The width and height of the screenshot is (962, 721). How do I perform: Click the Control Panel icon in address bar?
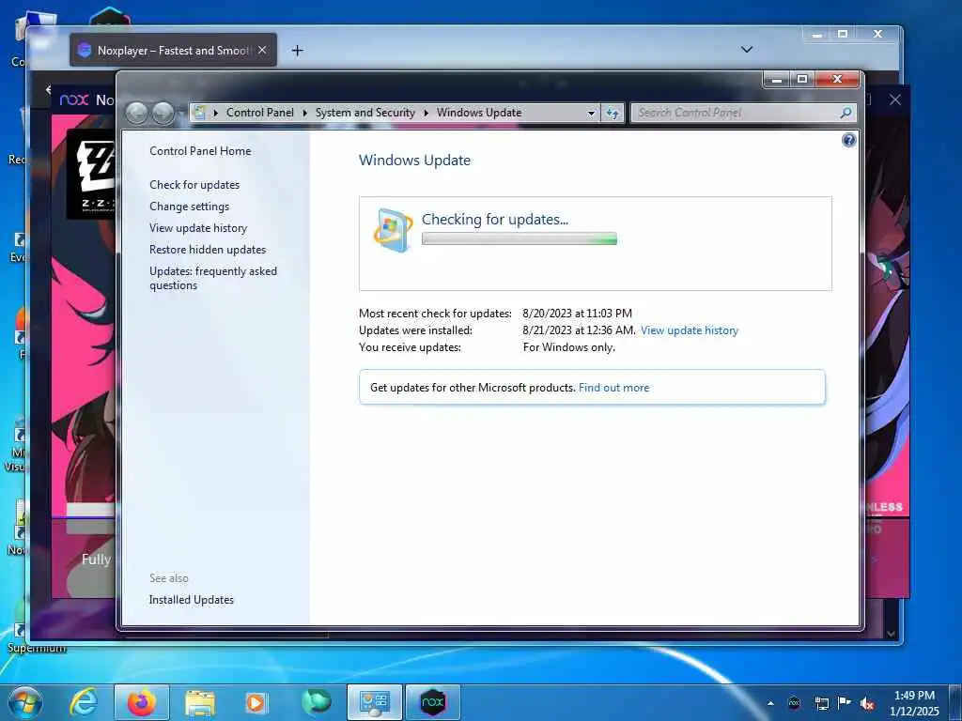[199, 113]
